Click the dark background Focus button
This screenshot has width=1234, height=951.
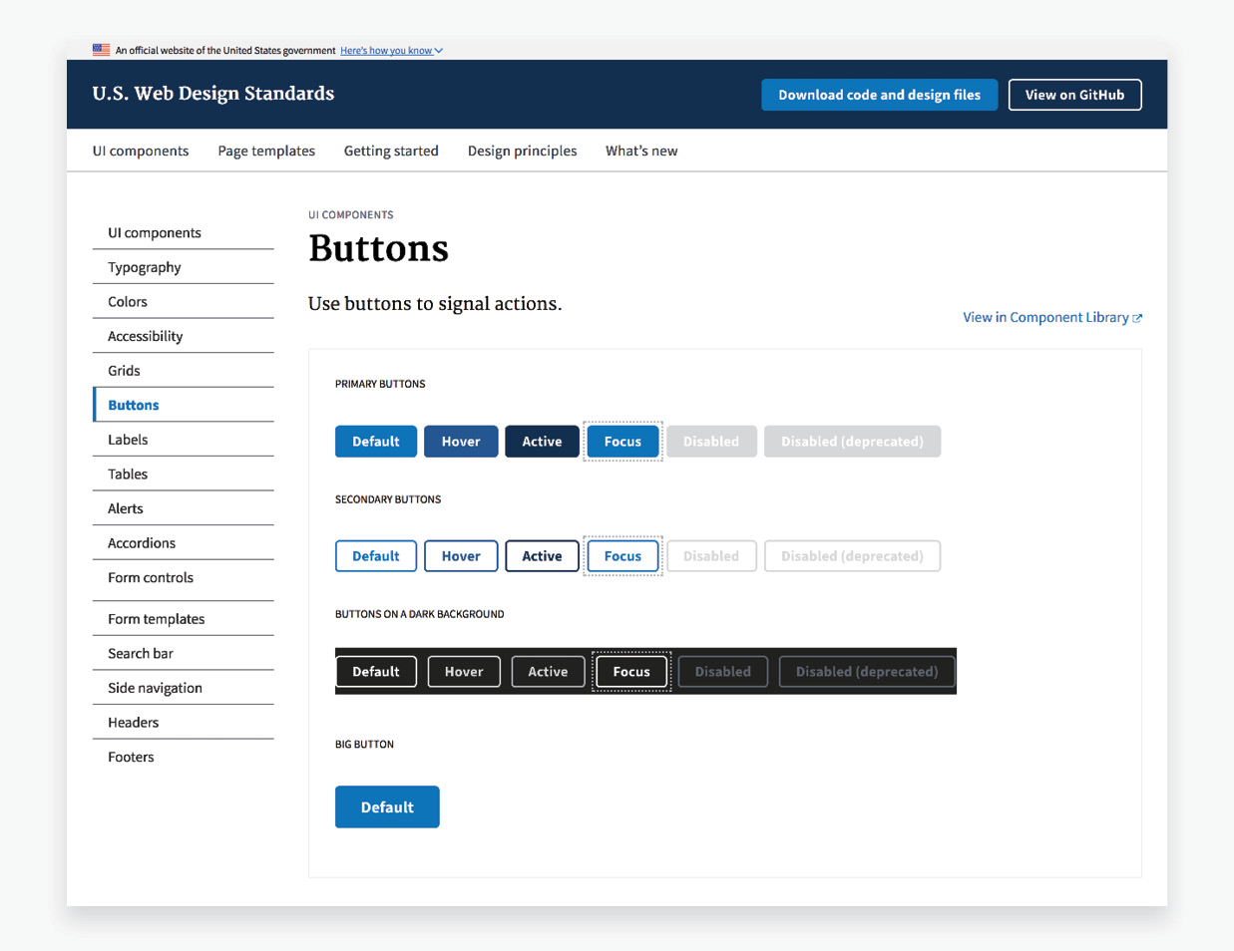pyautogui.click(x=631, y=672)
